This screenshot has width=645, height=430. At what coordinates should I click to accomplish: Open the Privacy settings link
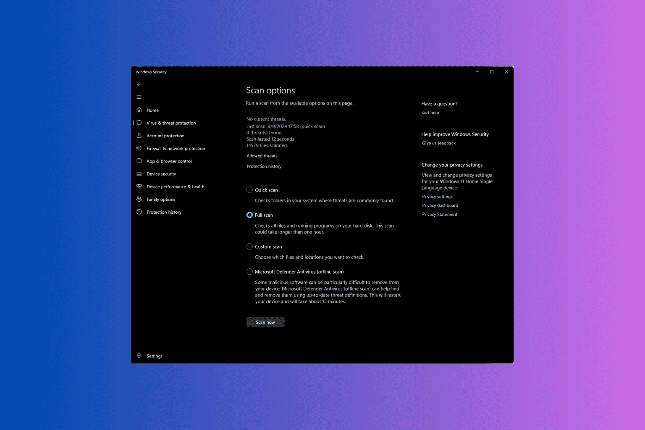point(437,197)
